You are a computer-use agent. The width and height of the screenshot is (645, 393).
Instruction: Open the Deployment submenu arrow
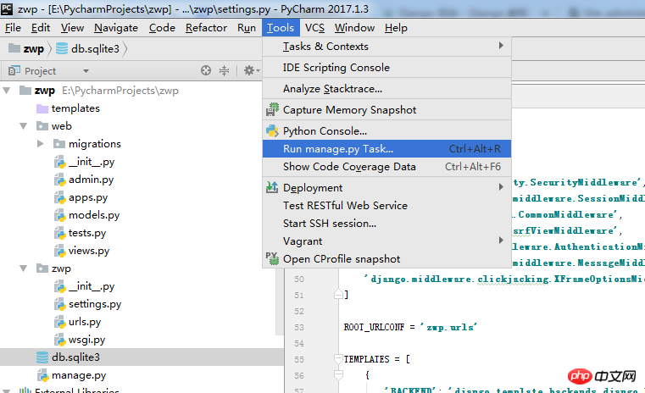(x=501, y=187)
